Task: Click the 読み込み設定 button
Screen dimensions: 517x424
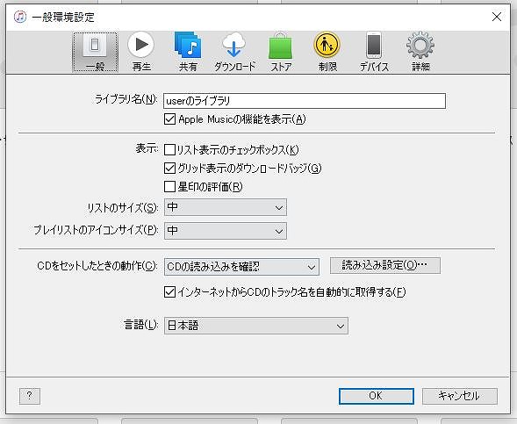Action: coord(385,265)
